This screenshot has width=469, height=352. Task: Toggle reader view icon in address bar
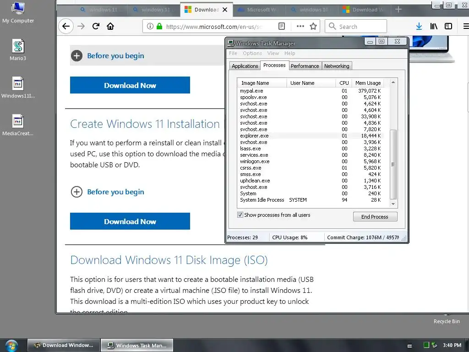(x=282, y=26)
